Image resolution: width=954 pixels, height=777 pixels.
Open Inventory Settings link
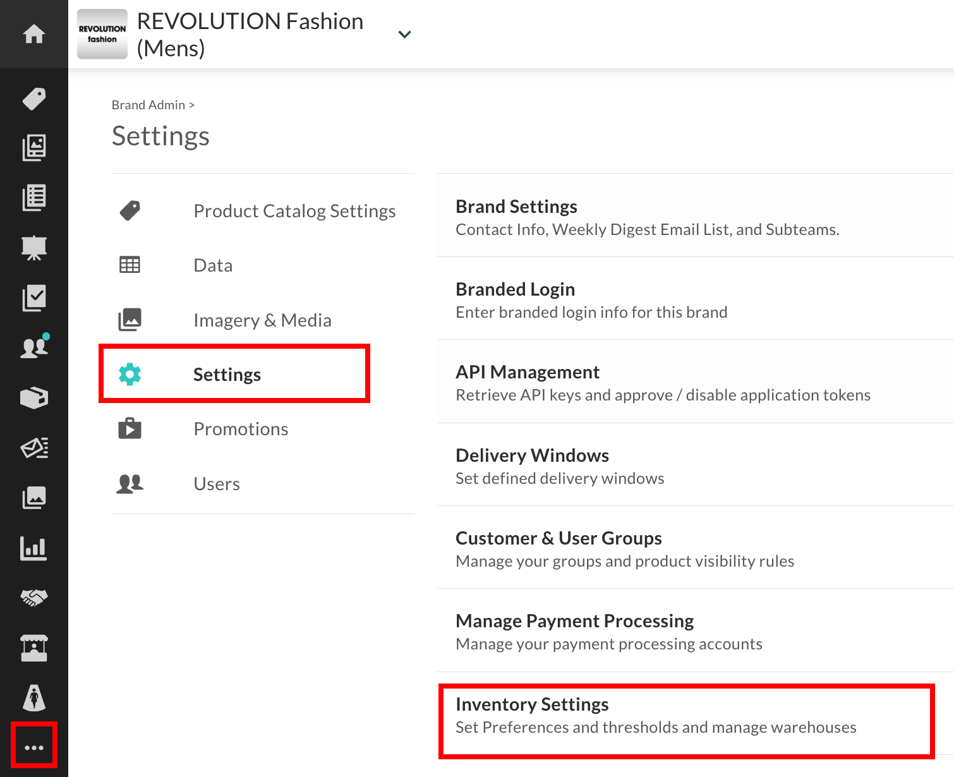pos(532,704)
